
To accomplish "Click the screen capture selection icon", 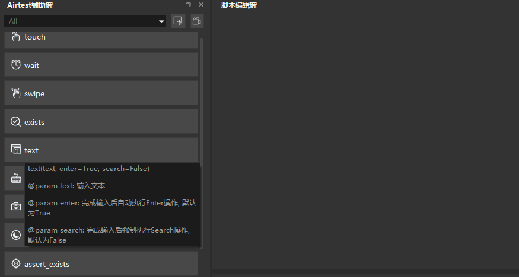I will pos(178,21).
